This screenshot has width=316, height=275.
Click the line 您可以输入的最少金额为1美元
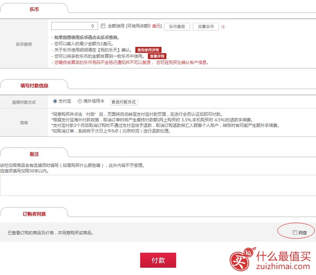(82, 44)
